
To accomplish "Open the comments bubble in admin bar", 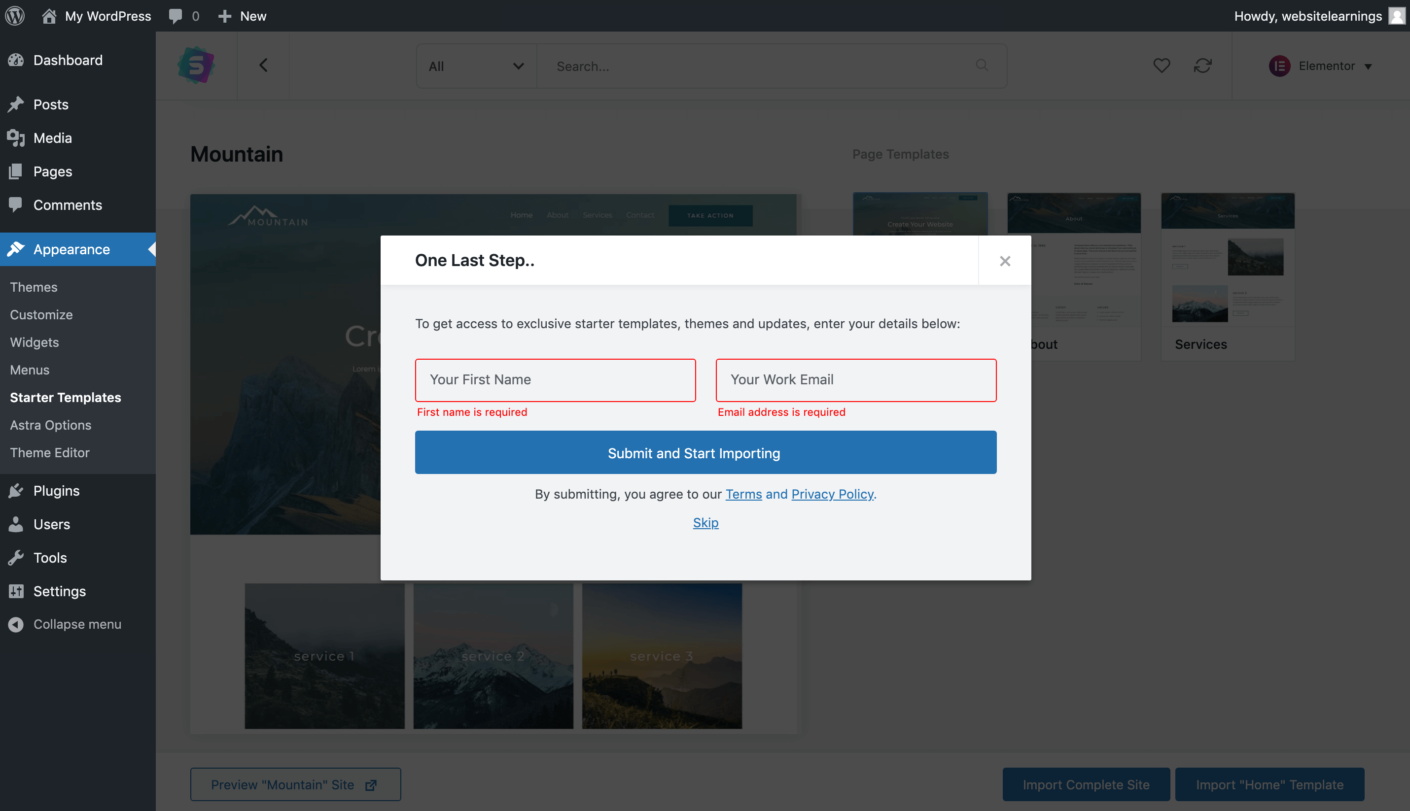I will point(184,16).
